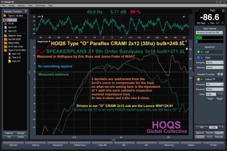This screenshot has height=151, width=227.
Task: Click the Type C 18 35hz folder icon
Action: pos(5,15)
